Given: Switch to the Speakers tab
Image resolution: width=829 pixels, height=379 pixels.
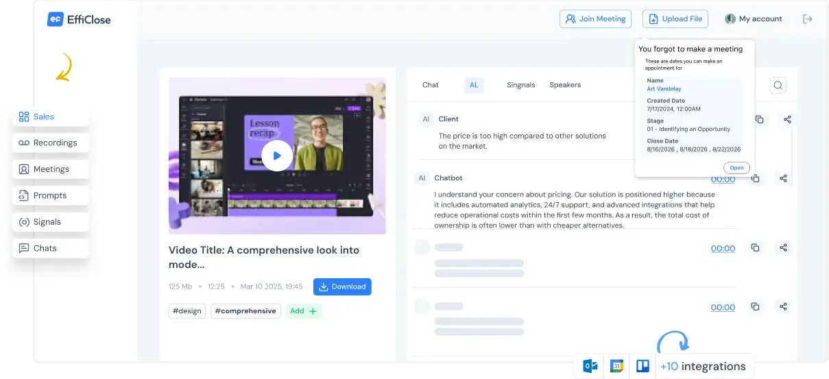Looking at the screenshot, I should pyautogui.click(x=565, y=85).
